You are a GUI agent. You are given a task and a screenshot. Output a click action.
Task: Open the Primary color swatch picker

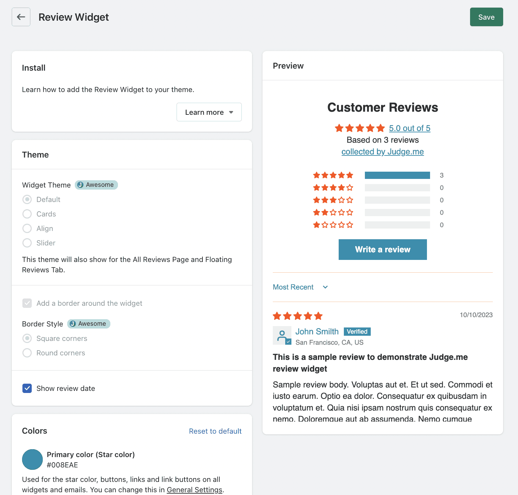(32, 459)
